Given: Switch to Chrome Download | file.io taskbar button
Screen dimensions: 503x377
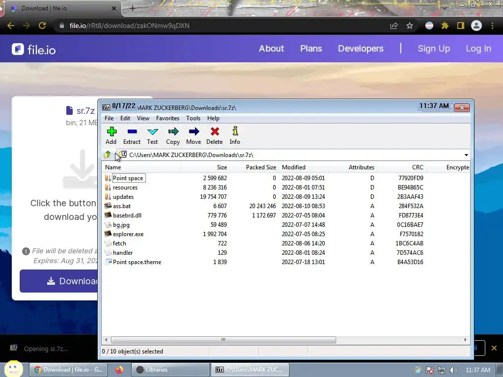Looking at the screenshot, I should click(68, 370).
